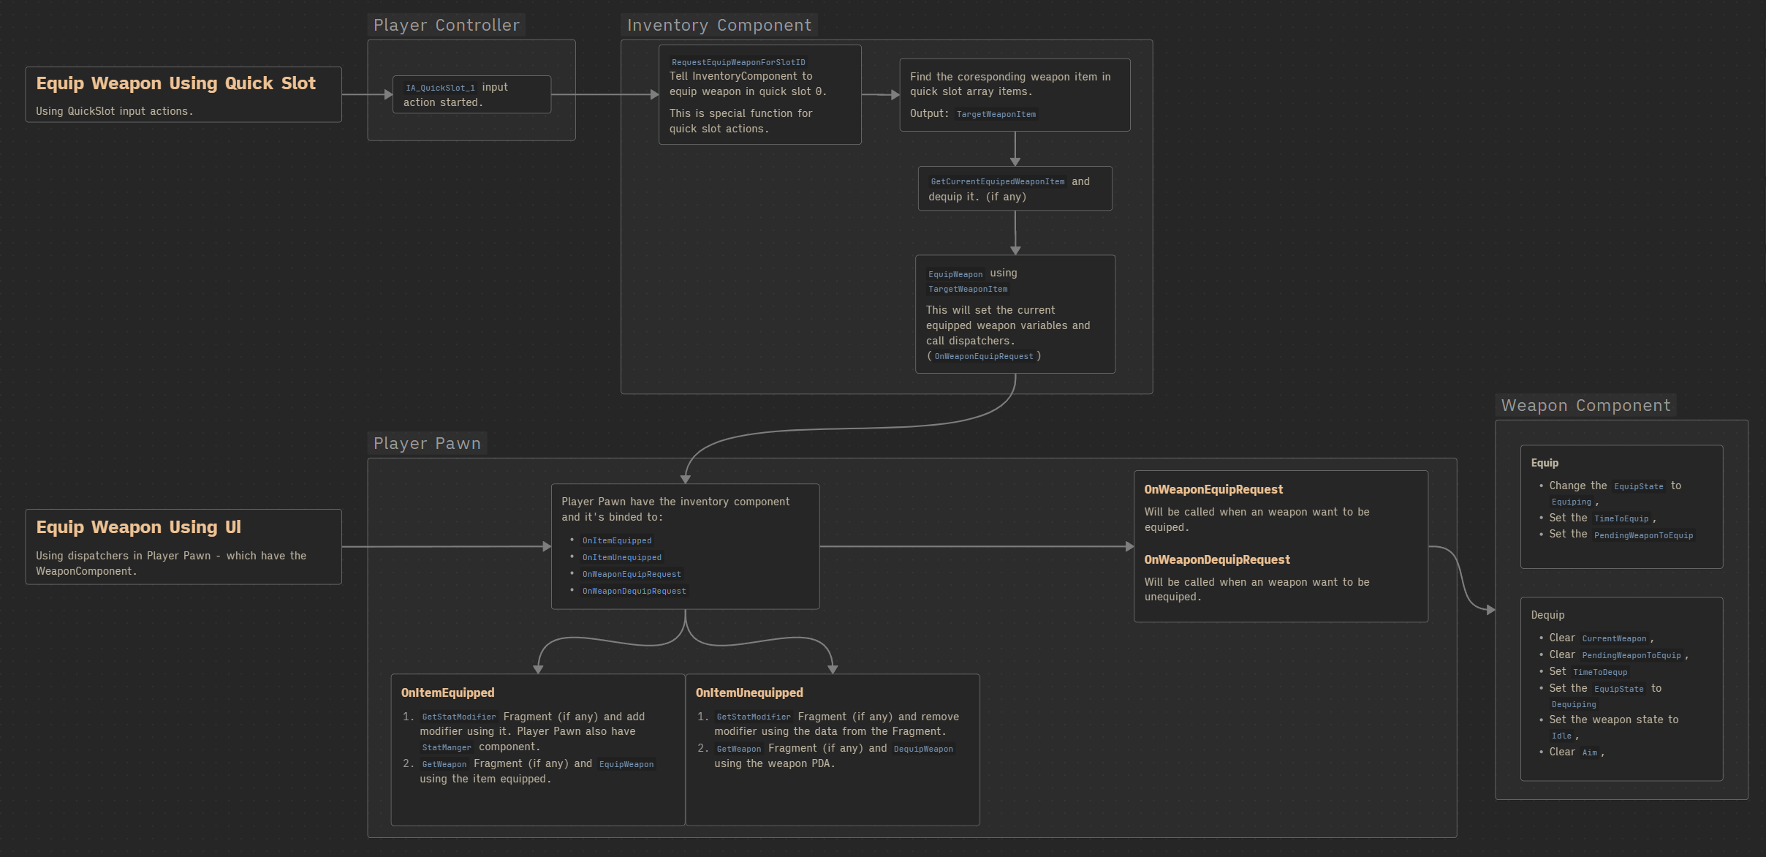Select the Equip card in Weapon Component

tap(1621, 553)
